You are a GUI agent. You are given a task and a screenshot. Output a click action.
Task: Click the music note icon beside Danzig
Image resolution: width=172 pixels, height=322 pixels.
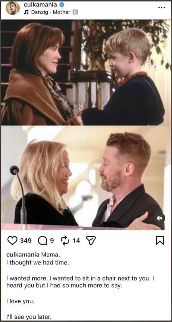point(26,12)
